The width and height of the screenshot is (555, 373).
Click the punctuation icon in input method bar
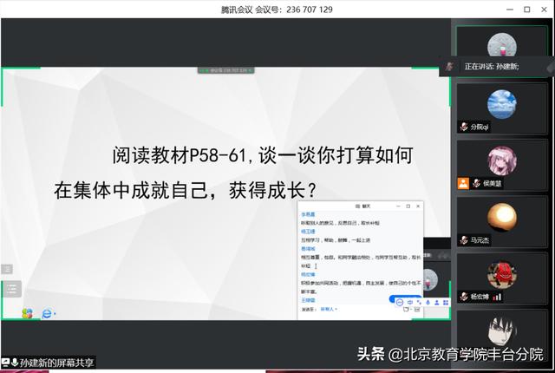point(419,302)
